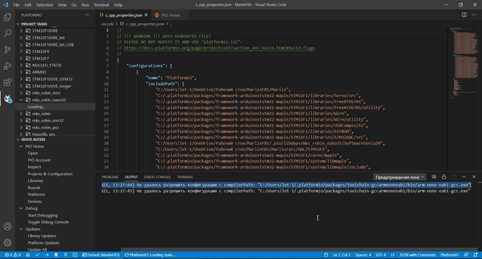Select Library Updates under Updates
Screen dimensions: 482x259
[42, 236]
